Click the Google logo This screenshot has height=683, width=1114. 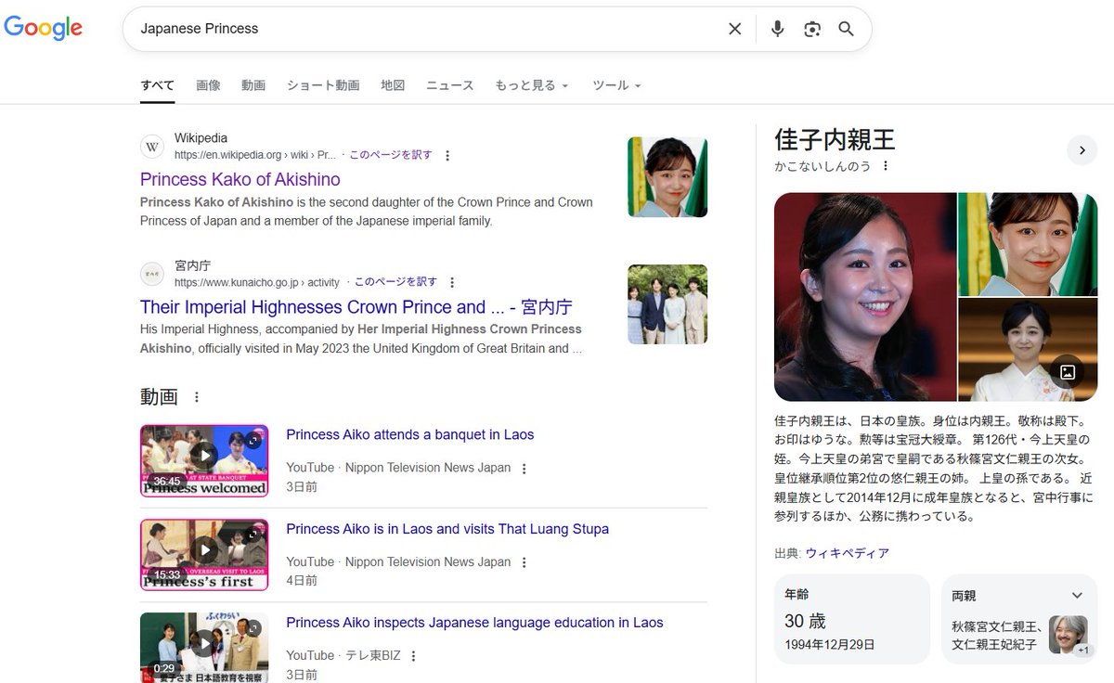pos(44,28)
